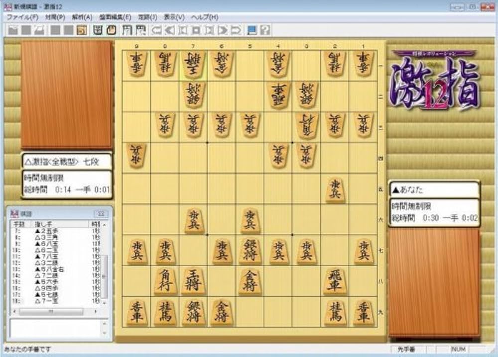Jump to the first move with return-arrow icon
Image resolution: width=498 pixels, height=357 pixels.
point(156,30)
